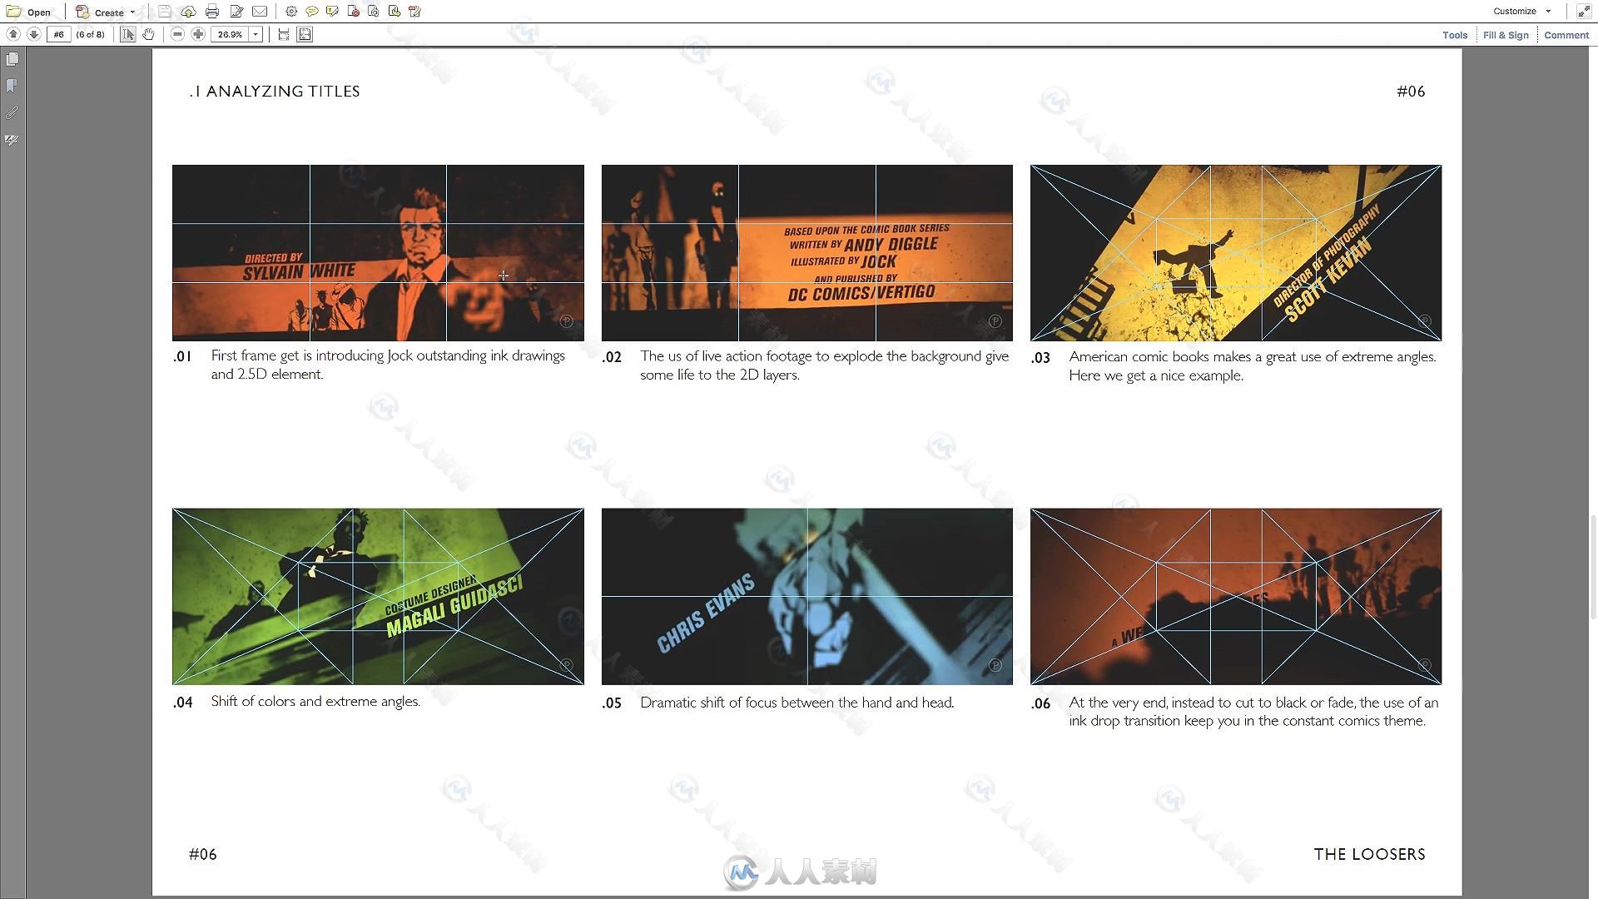
Task: Click the Andy Diggle credits frame .02
Action: pos(807,253)
